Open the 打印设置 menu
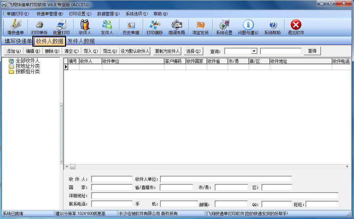The image size is (354, 219). [80, 14]
